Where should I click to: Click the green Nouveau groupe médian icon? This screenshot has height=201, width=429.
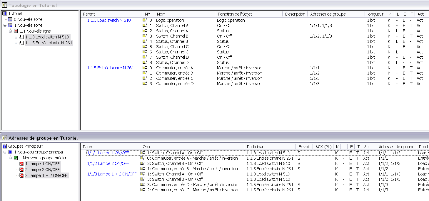[x=16, y=158]
